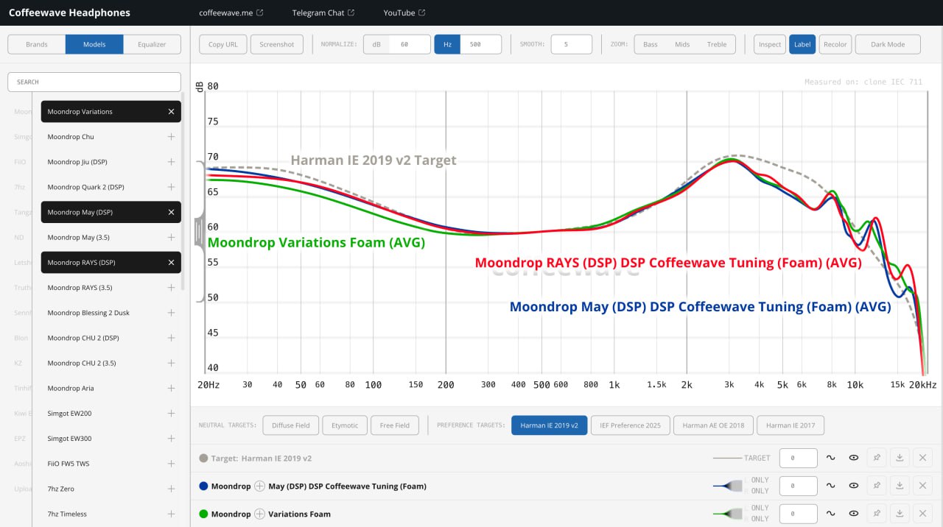Remove the Harman target row

922,458
